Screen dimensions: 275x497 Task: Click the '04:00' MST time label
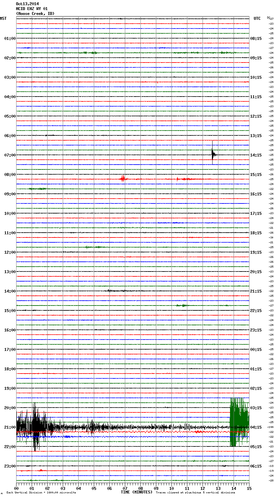(x=10, y=97)
